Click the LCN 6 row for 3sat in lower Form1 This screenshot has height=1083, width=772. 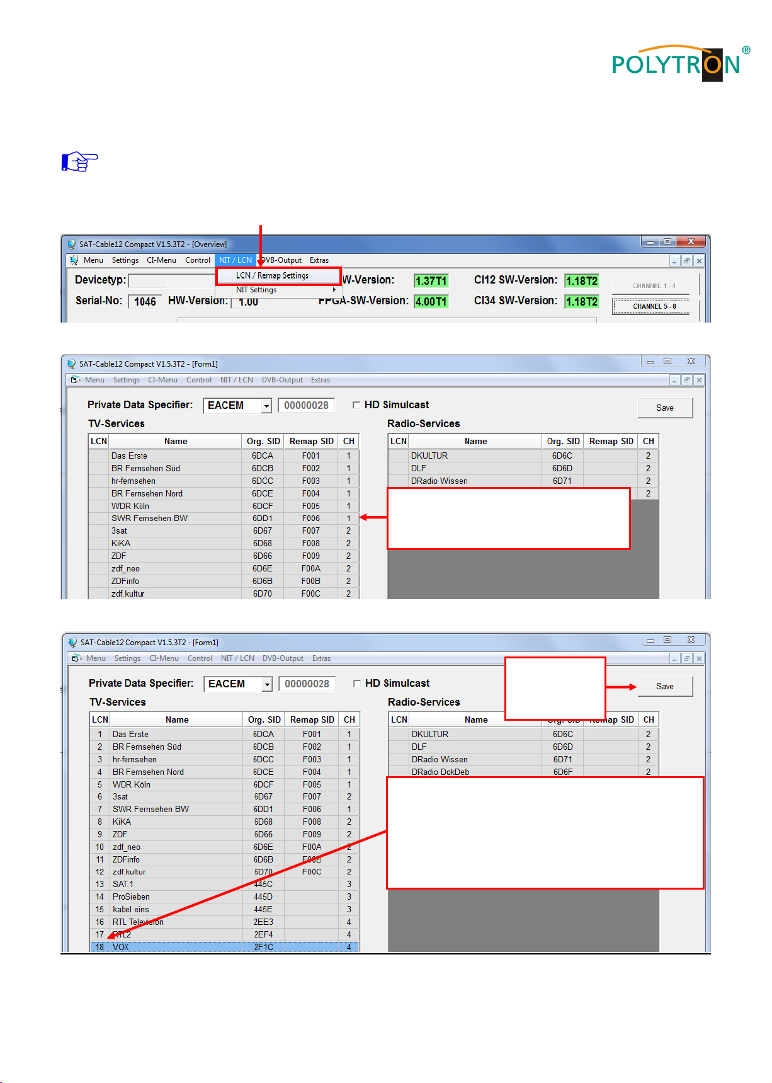[224, 796]
